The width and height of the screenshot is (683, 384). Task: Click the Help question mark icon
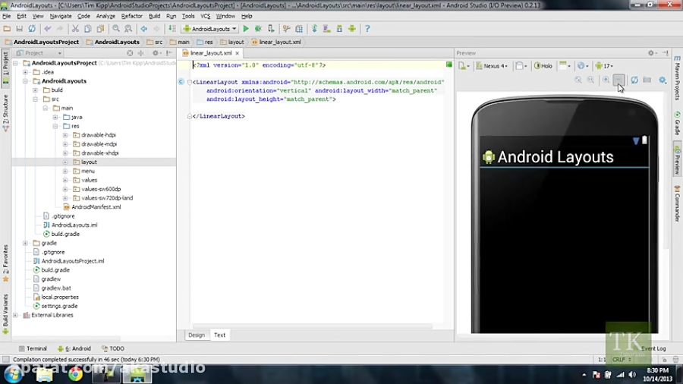tap(367, 29)
